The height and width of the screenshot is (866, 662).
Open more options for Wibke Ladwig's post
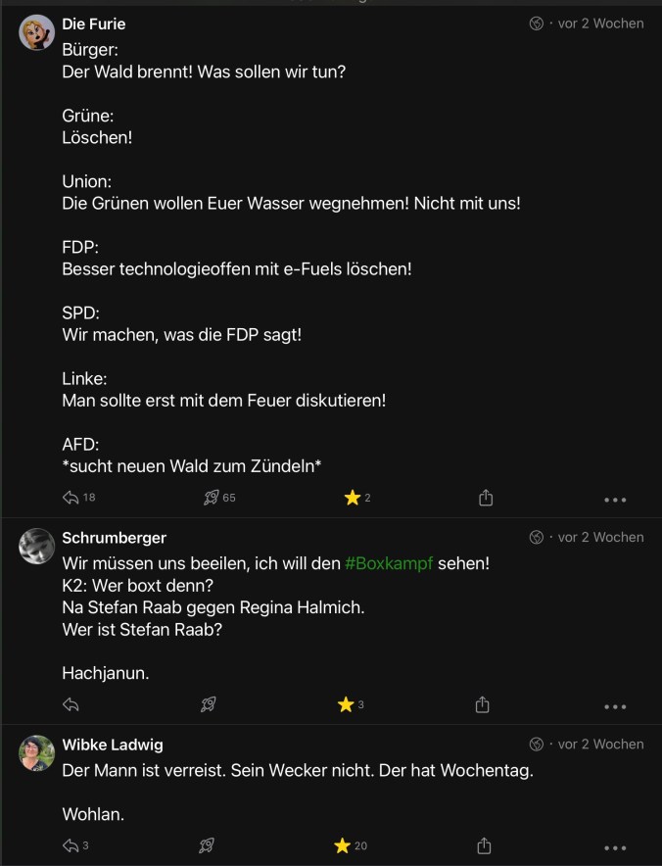(615, 847)
